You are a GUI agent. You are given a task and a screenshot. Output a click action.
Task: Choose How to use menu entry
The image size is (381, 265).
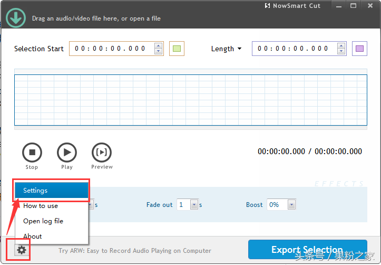[x=52, y=206]
